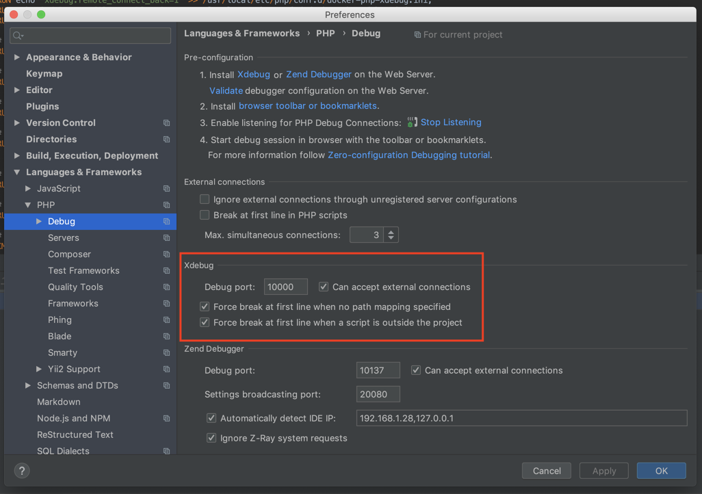Expand the Editor section

(x=17, y=90)
